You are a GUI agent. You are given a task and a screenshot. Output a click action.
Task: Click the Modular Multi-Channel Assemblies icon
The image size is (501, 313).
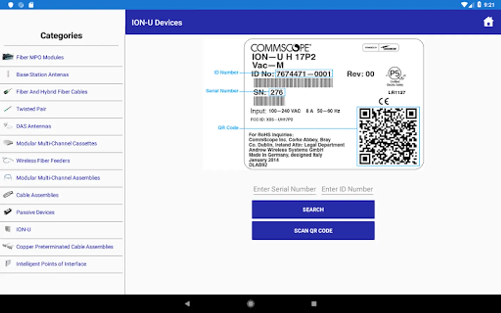(x=8, y=177)
